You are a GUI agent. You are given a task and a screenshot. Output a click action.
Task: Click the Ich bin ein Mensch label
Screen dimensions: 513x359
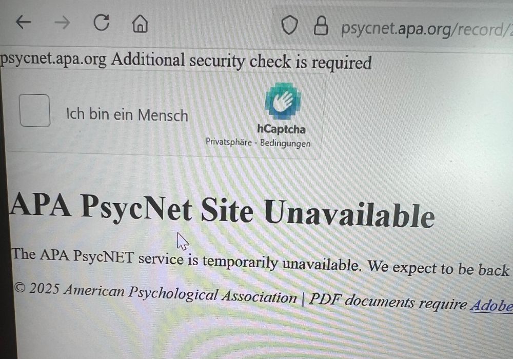pyautogui.click(x=127, y=115)
